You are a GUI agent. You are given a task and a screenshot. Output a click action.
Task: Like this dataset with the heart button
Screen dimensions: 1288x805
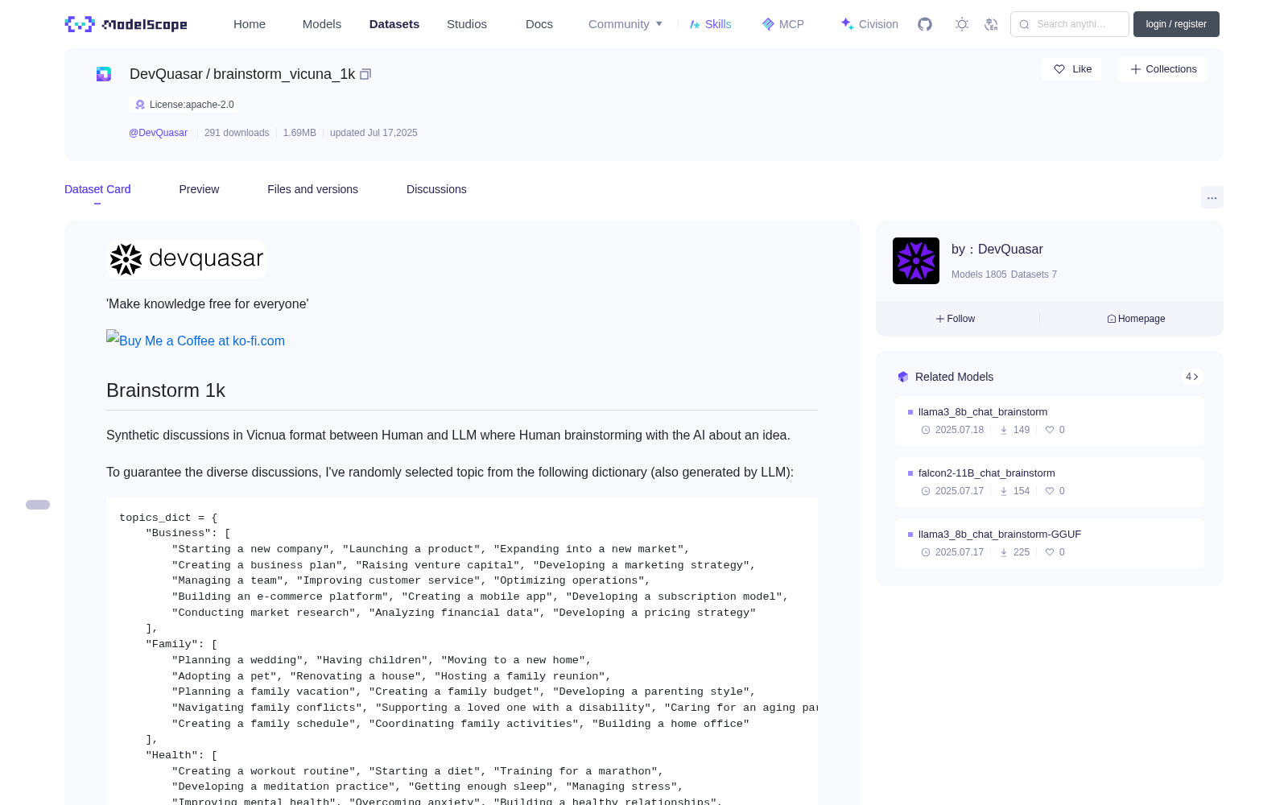pyautogui.click(x=1072, y=69)
